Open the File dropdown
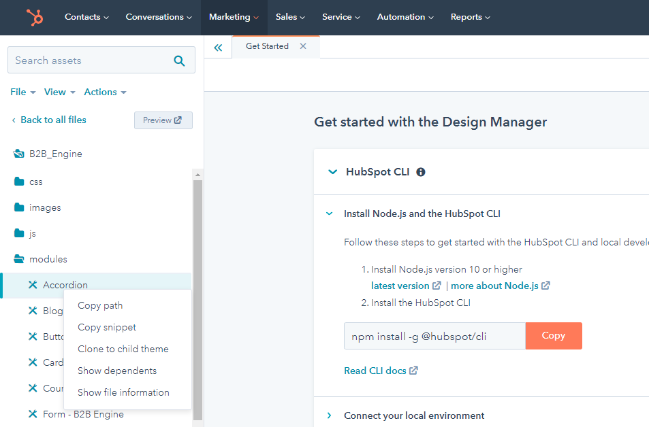Screen dimensions: 649x427 point(22,92)
